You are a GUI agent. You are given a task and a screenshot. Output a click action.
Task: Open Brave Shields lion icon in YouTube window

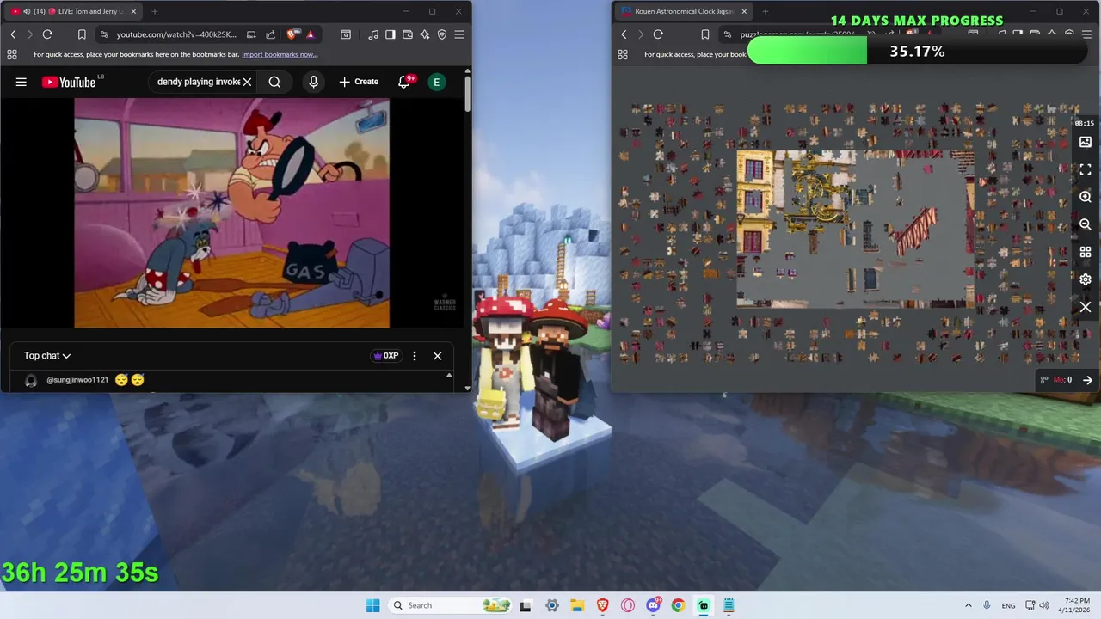coord(292,34)
